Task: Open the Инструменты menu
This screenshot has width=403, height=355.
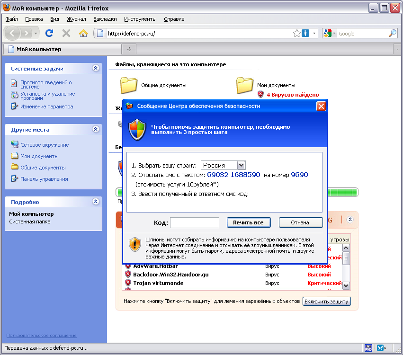Action: point(140,19)
